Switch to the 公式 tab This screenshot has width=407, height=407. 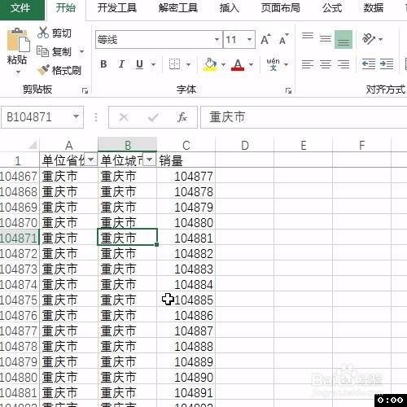point(332,8)
